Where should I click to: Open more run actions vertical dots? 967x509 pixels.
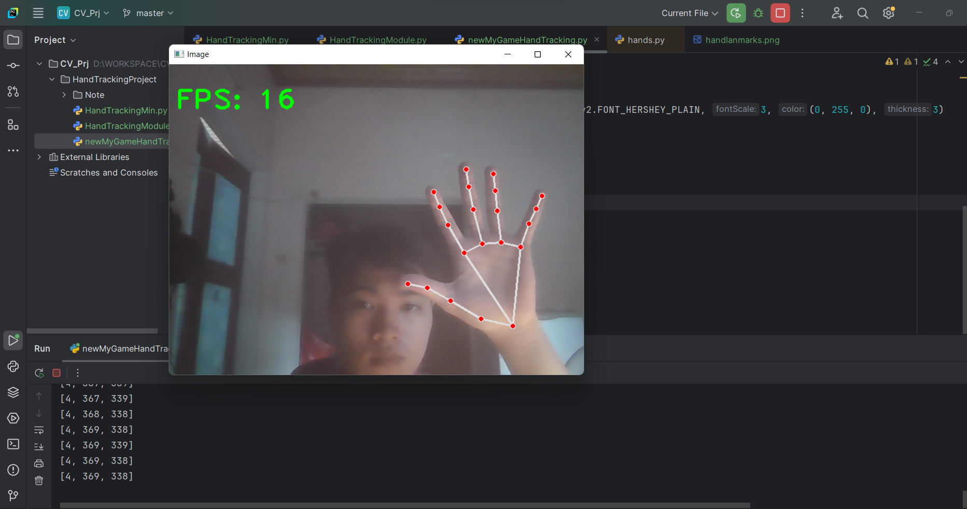(802, 13)
